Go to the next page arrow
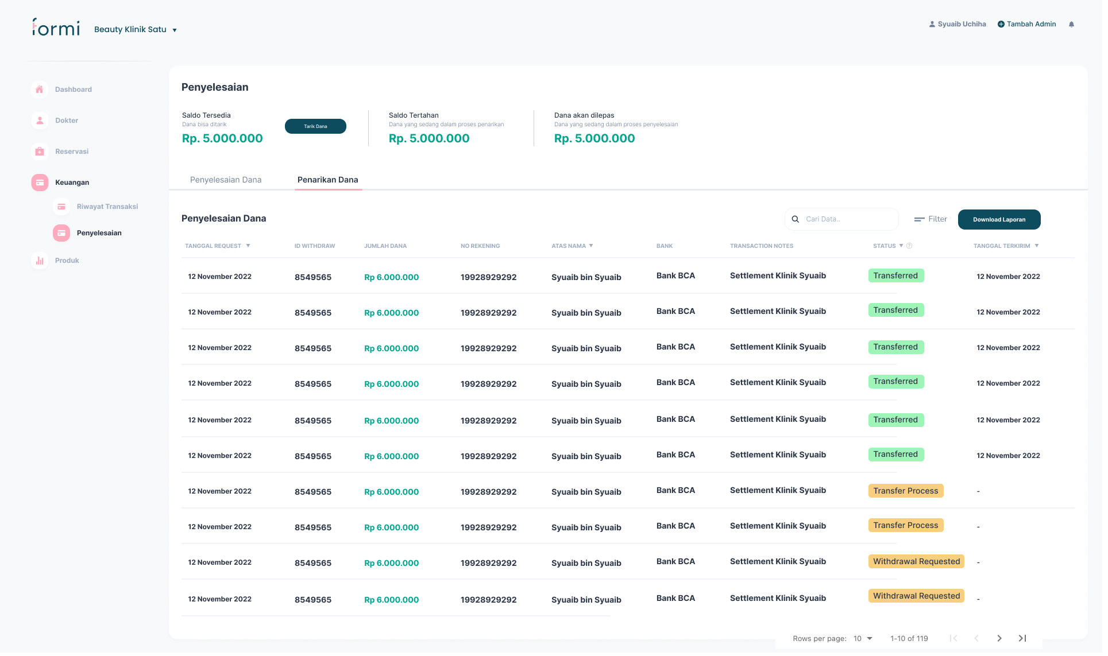 [999, 638]
